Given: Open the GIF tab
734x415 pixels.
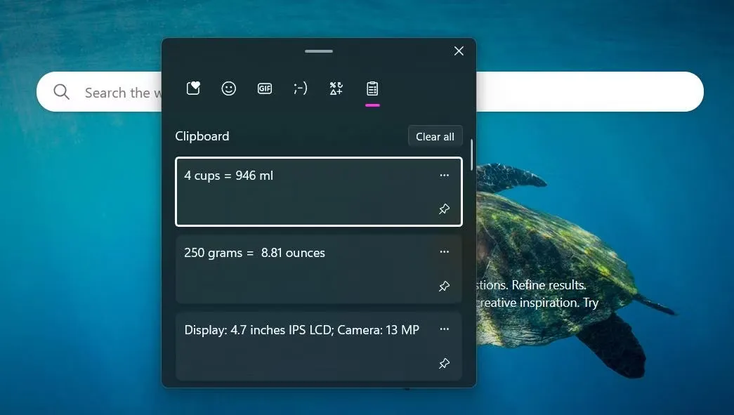Looking at the screenshot, I should point(265,88).
